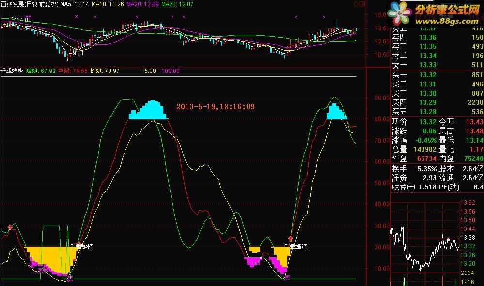Viewport: 484px width, 286px height.
Task: Click the 股本 value 2.64亿
Action: 473,169
